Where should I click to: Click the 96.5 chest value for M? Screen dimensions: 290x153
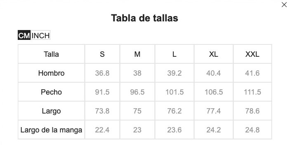[137, 92]
